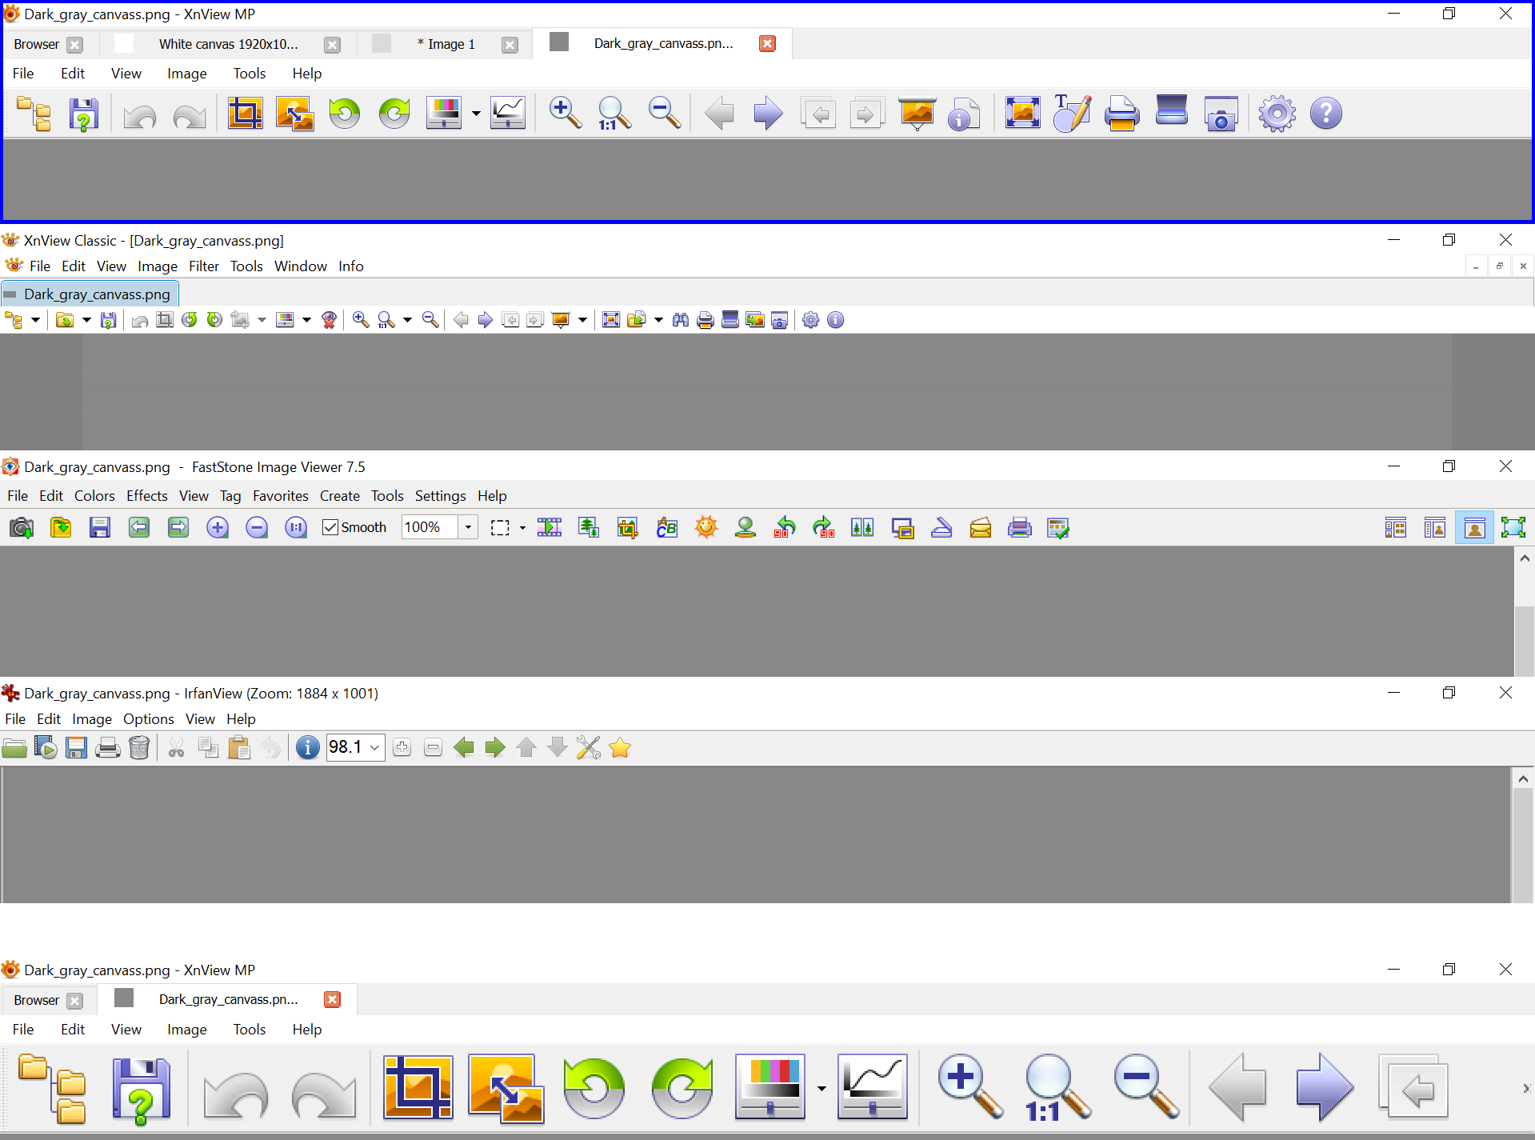The width and height of the screenshot is (1535, 1140).
Task: Click FastStone zoom in plus icon
Action: [x=218, y=528]
